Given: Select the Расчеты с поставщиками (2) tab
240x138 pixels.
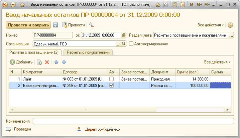Looking at the screenshot, I should (x=34, y=52).
